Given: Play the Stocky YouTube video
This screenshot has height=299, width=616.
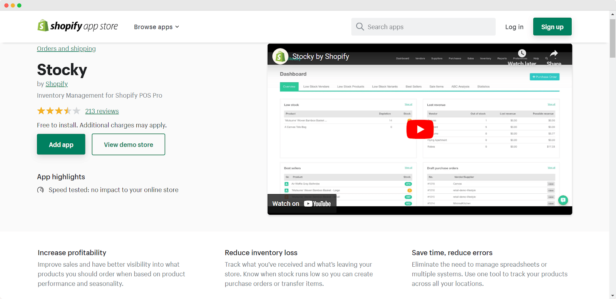Looking at the screenshot, I should point(420,129).
